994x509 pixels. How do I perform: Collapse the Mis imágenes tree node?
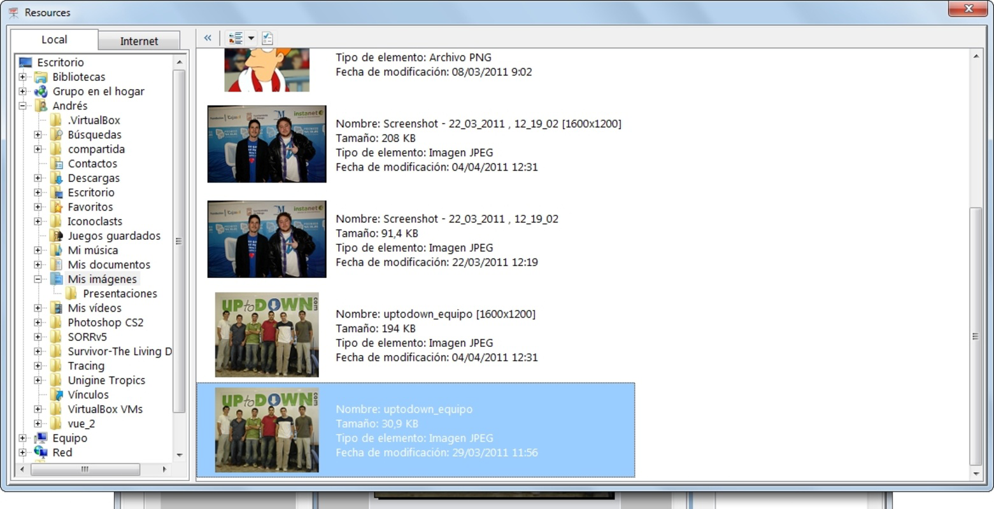38,279
